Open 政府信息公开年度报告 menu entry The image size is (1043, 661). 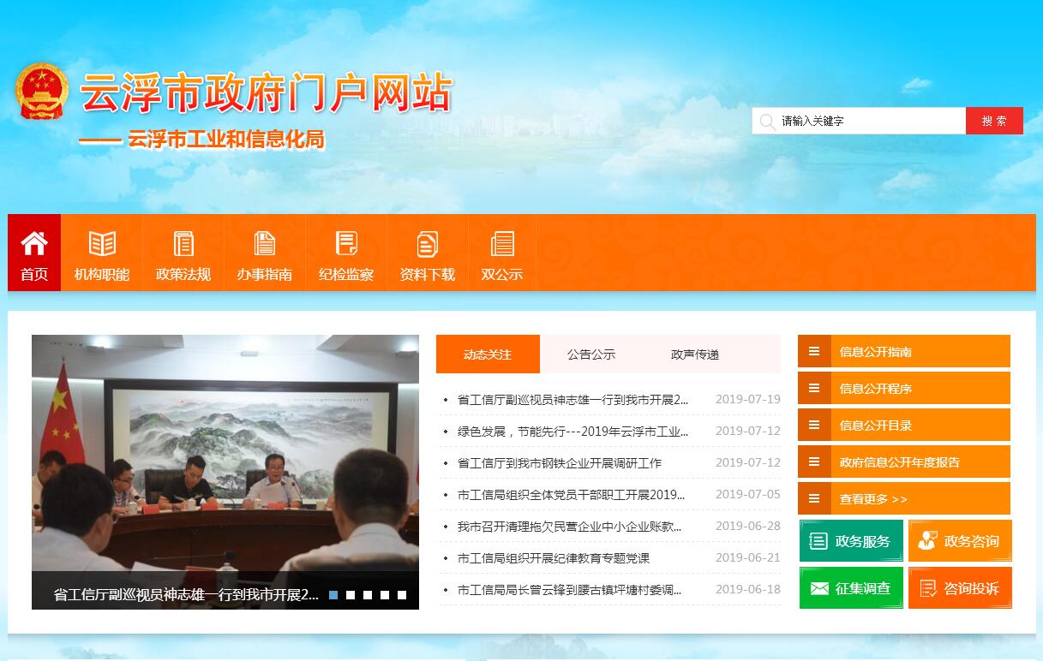point(903,462)
